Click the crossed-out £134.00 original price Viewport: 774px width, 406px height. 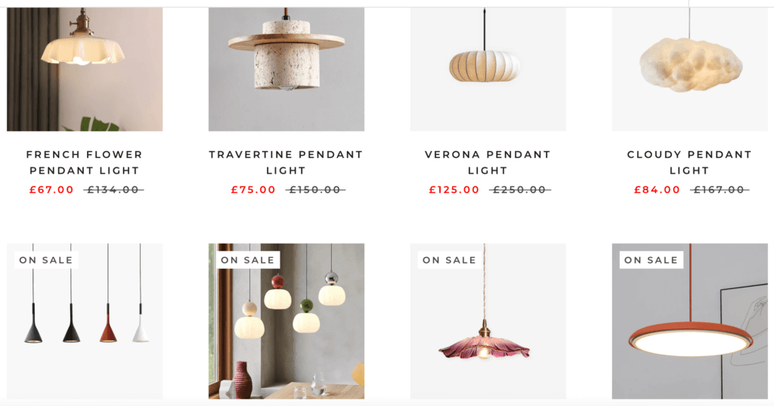click(113, 189)
